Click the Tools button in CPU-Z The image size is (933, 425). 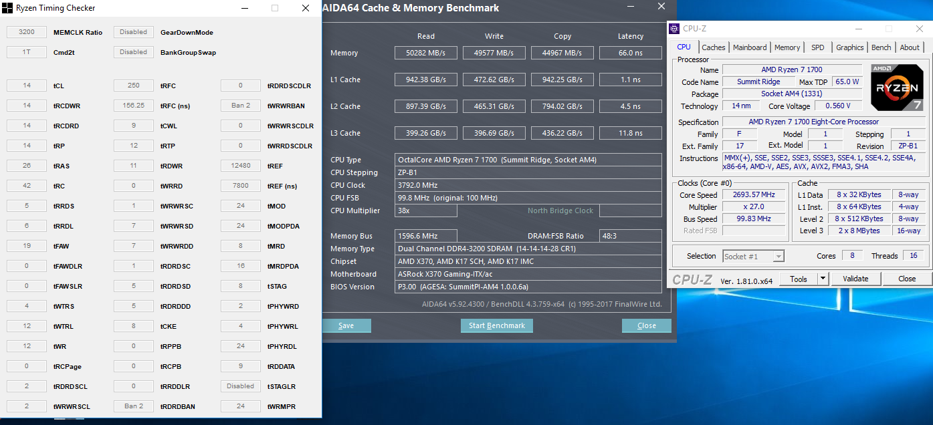pyautogui.click(x=799, y=279)
